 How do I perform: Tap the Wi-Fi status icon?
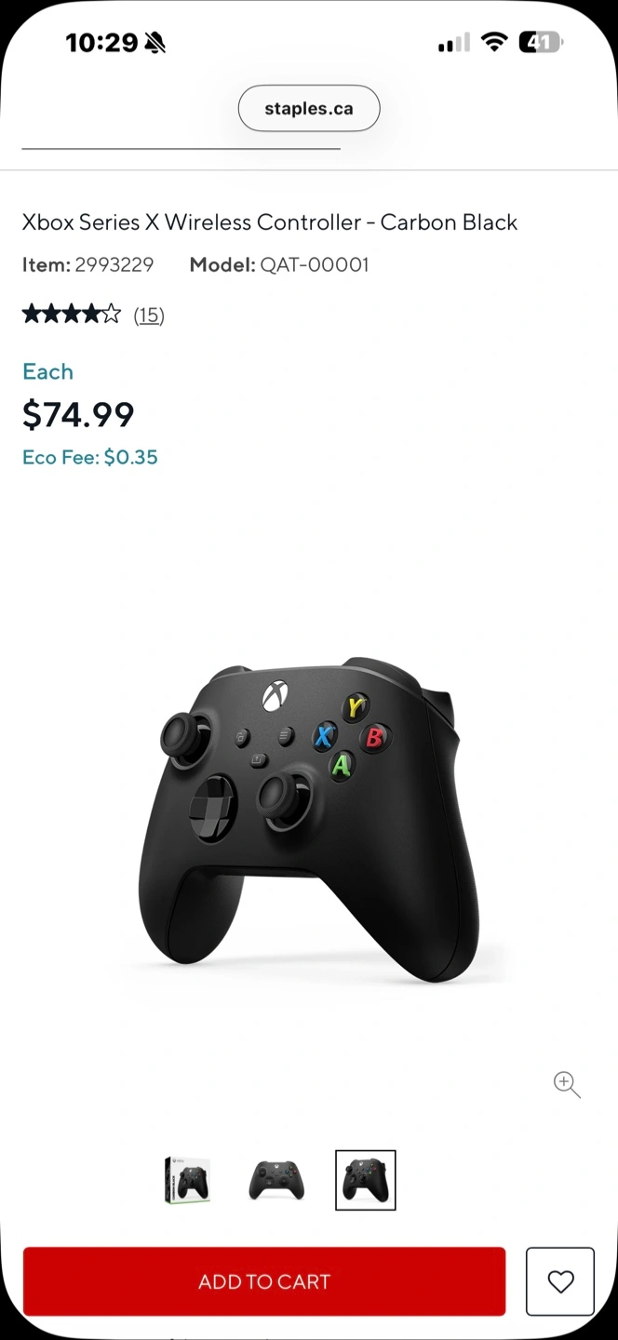click(x=494, y=42)
